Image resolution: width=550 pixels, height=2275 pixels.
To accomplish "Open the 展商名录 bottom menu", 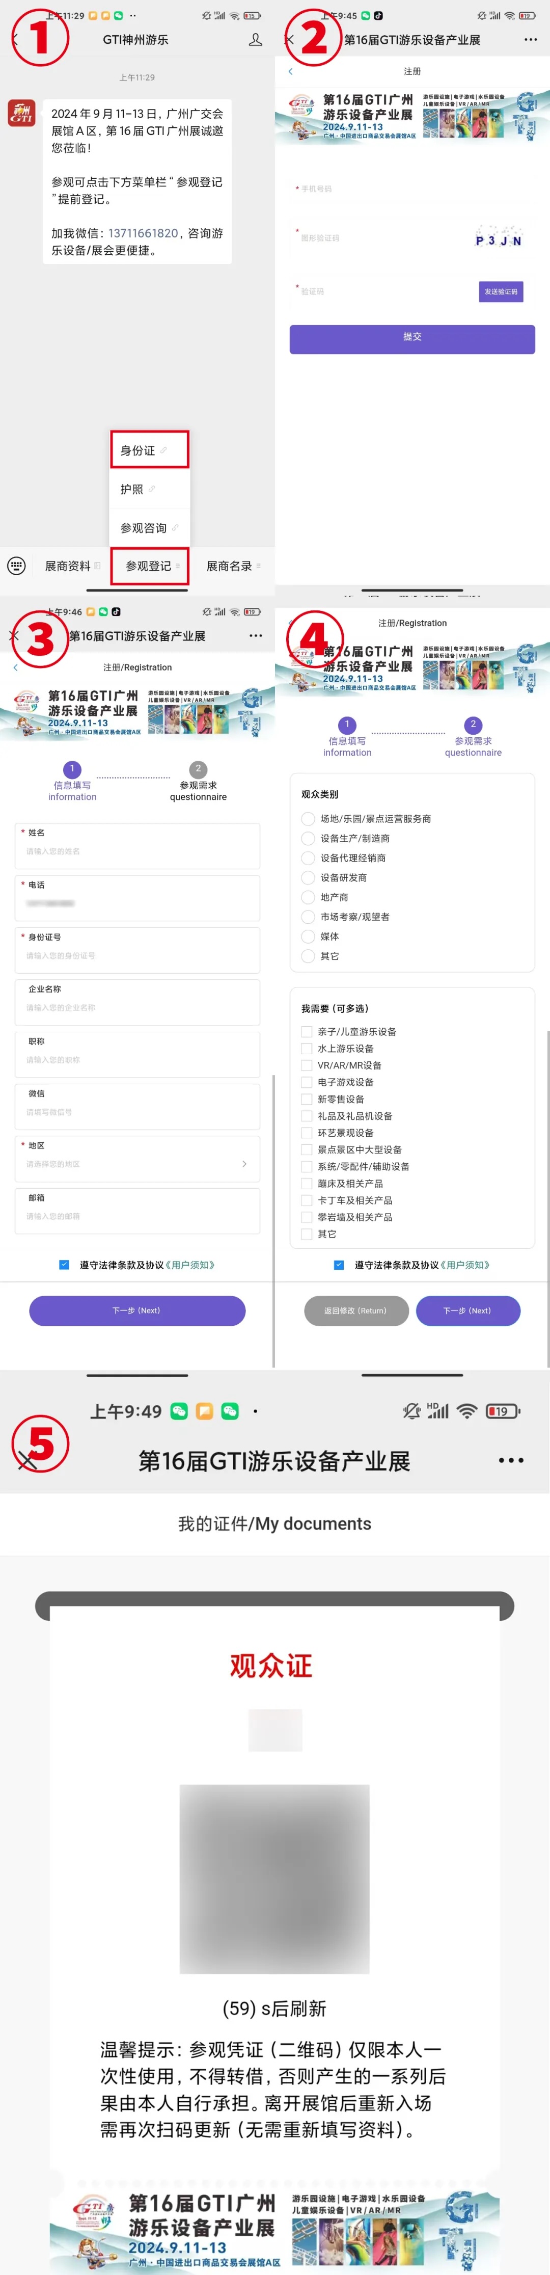I will coord(233,566).
